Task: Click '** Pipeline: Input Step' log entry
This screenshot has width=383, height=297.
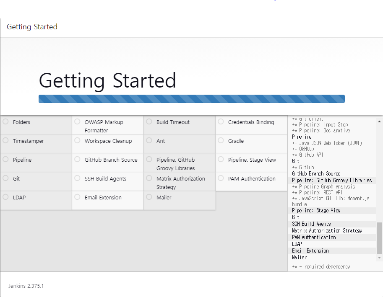Action: [320, 124]
